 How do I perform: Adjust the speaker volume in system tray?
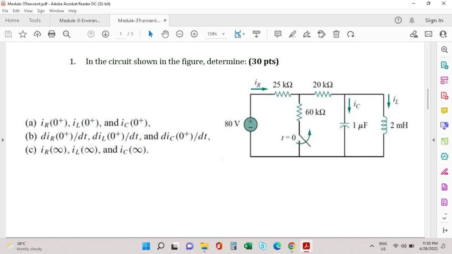point(403,246)
